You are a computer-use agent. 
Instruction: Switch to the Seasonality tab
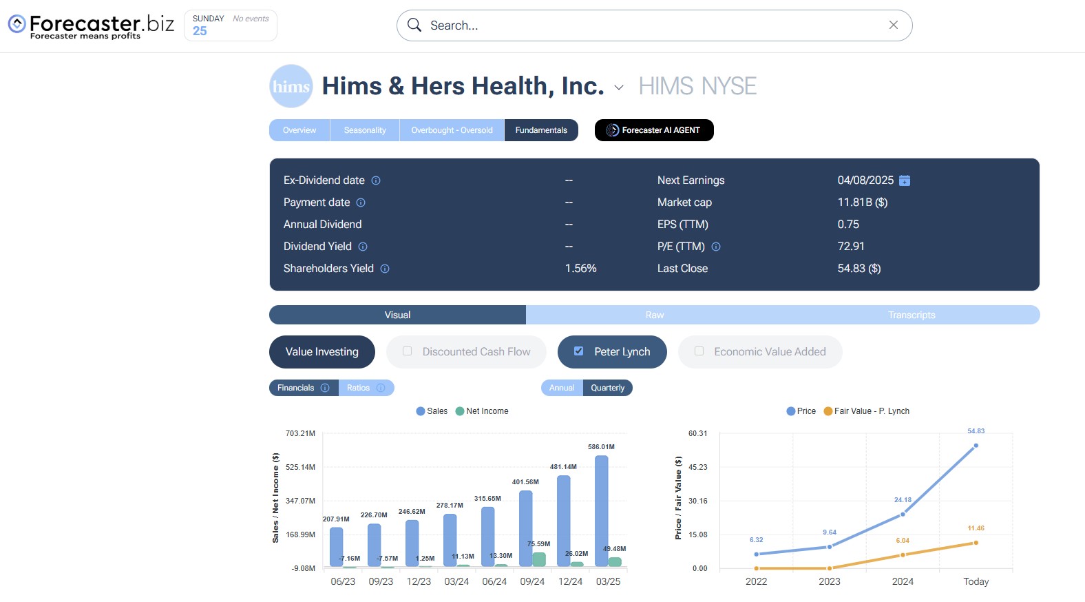[365, 130]
